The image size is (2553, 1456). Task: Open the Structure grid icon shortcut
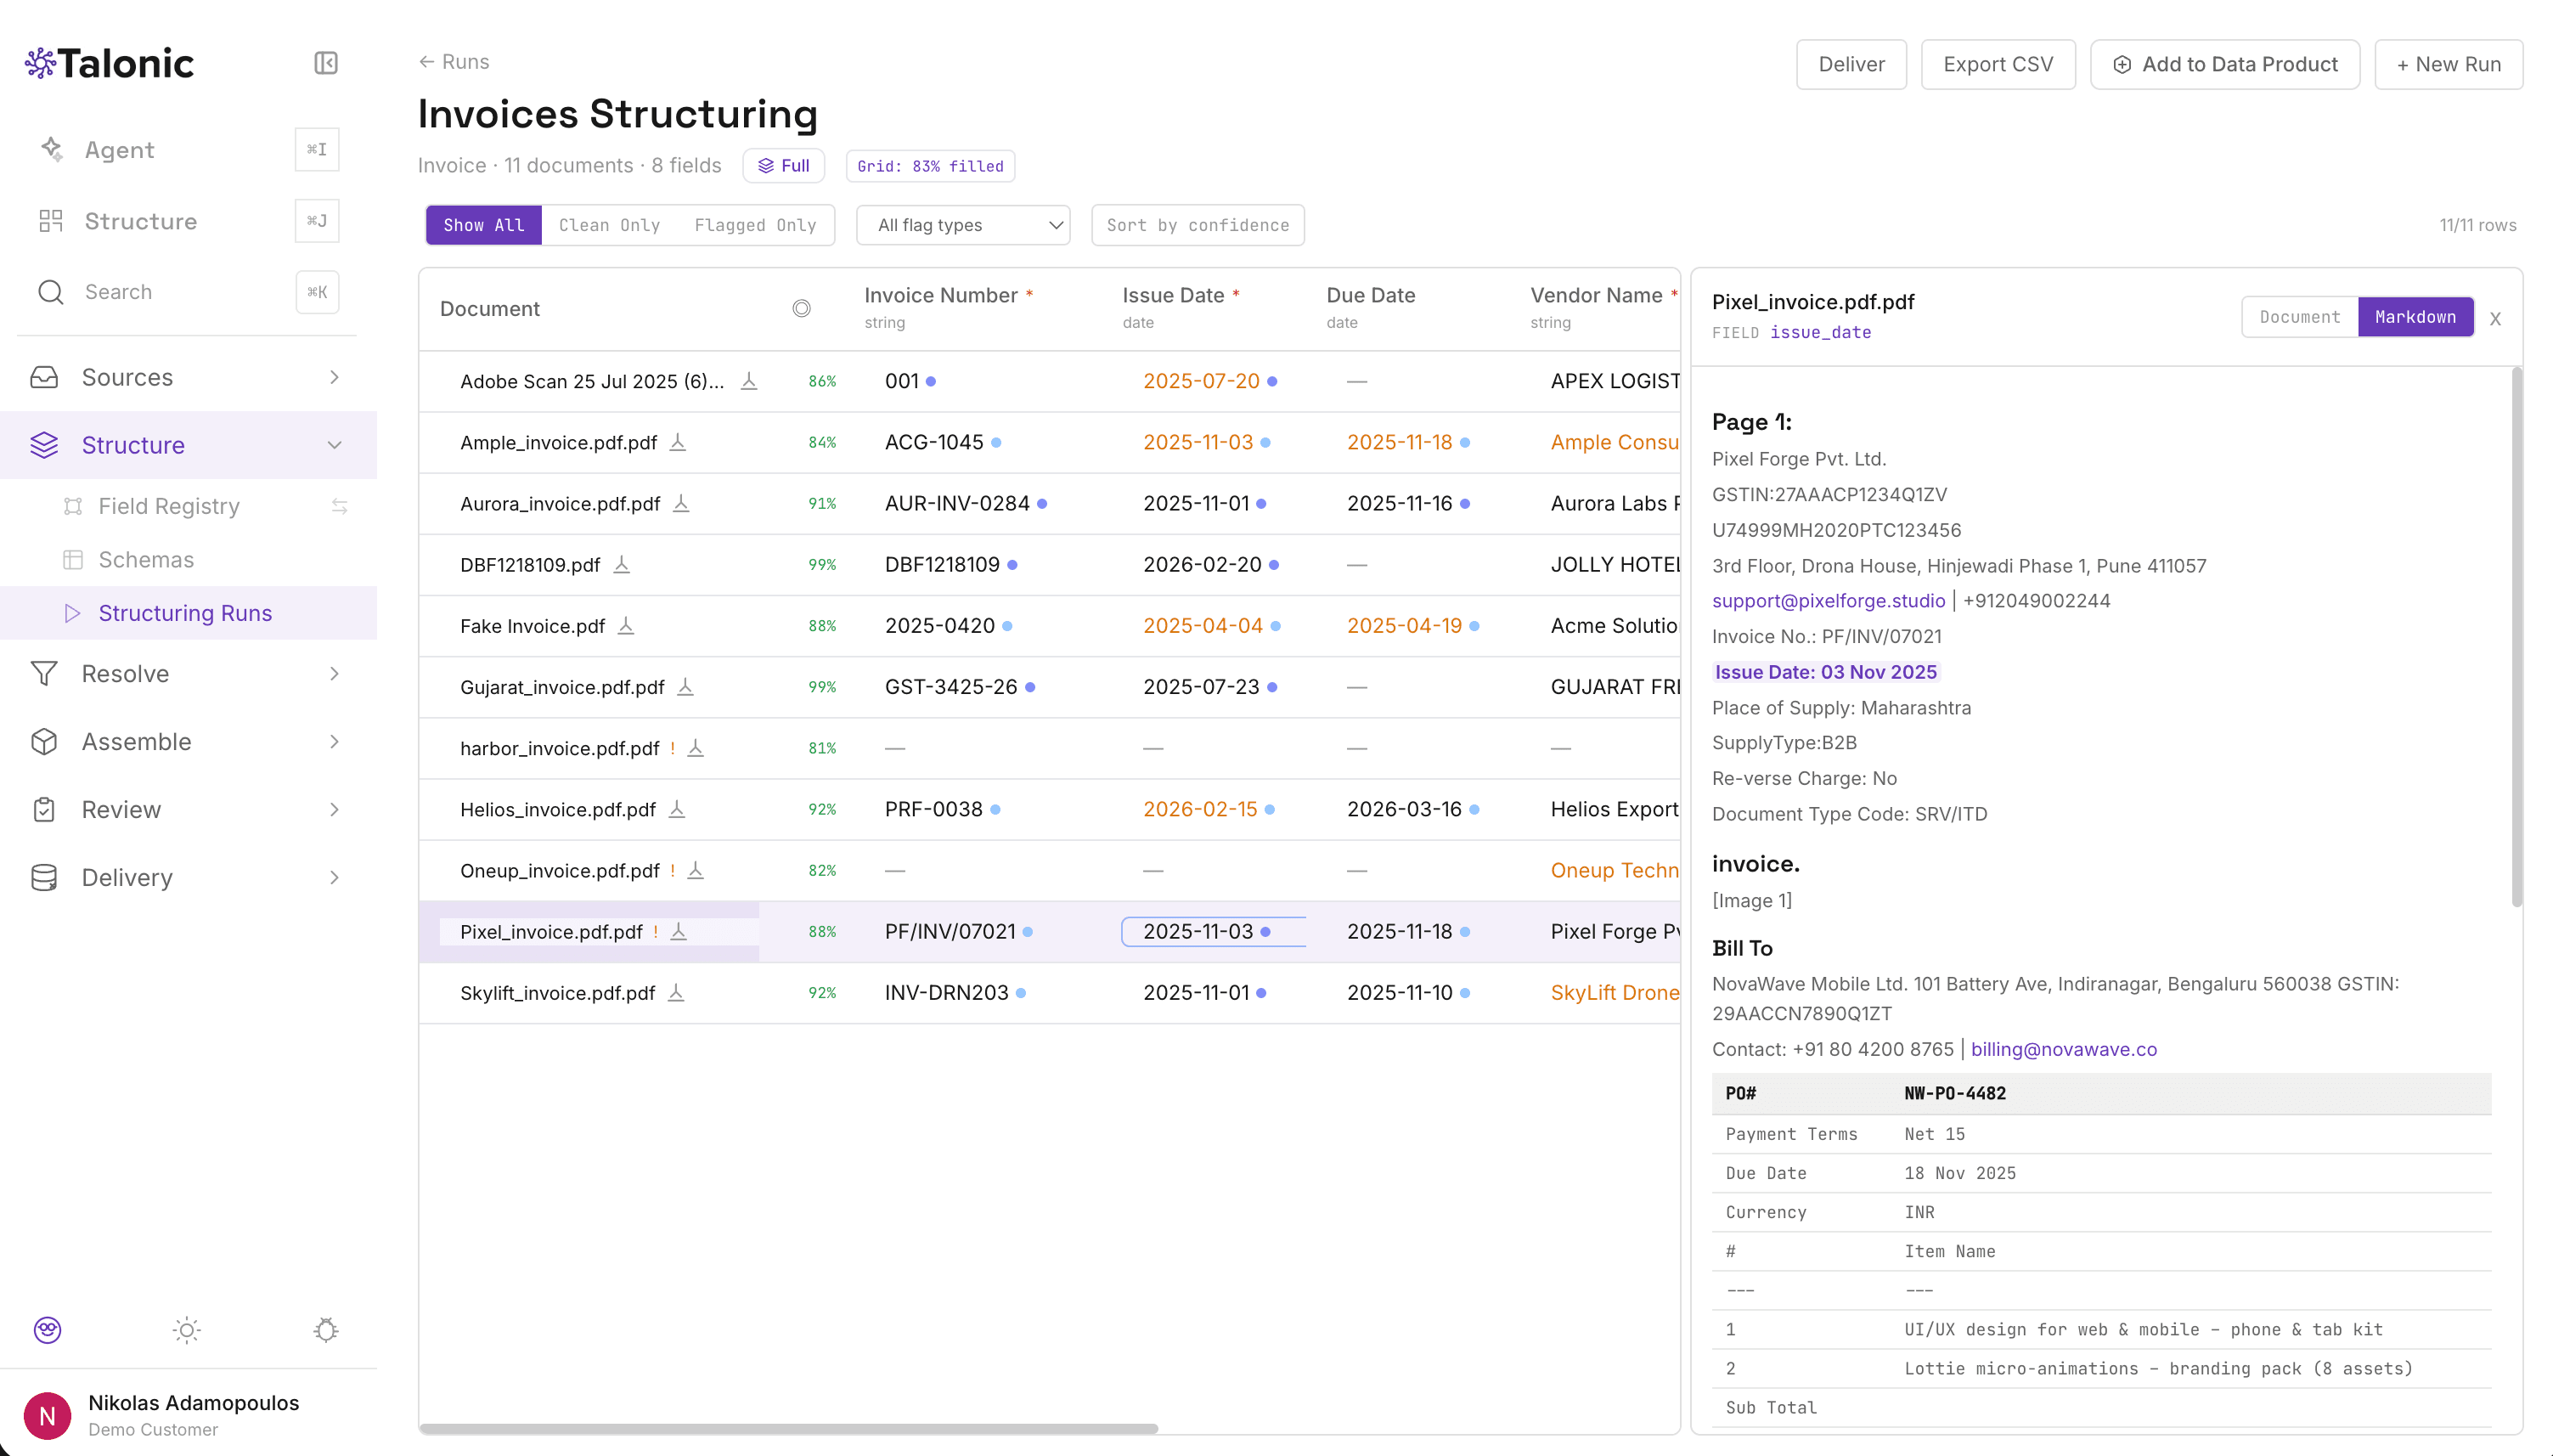(51, 221)
